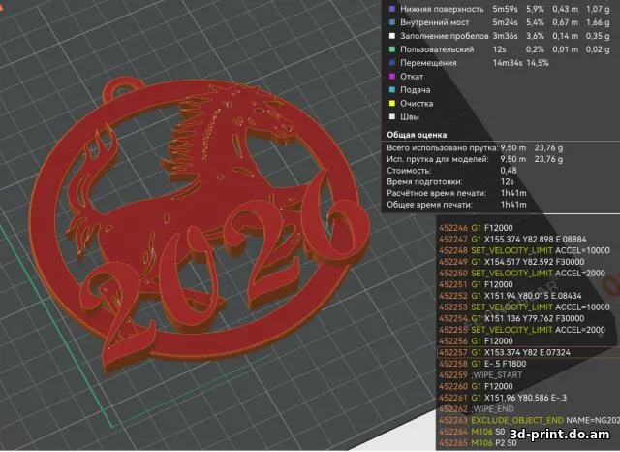Select G-code line 452250
The height and width of the screenshot is (452, 620).
pos(522,274)
